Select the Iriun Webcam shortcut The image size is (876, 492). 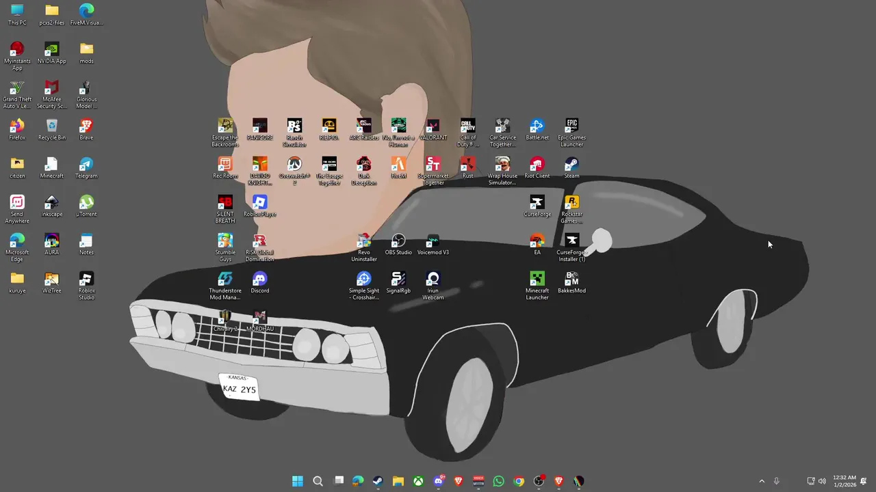click(433, 286)
